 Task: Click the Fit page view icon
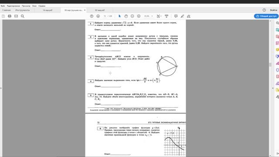pos(159,16)
